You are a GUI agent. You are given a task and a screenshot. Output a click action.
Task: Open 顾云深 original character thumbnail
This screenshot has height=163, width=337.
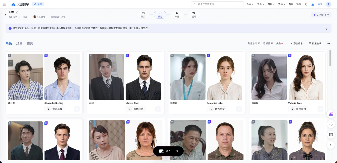pyautogui.click(x=25, y=77)
